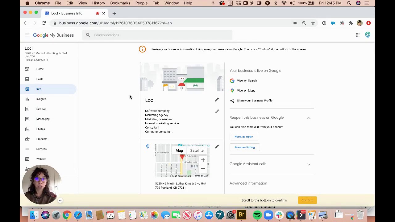Click the Website sidebar icon

(27, 159)
